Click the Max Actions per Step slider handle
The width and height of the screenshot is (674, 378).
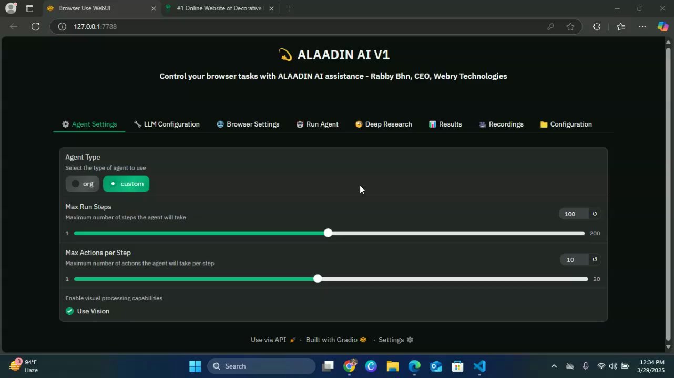318,279
